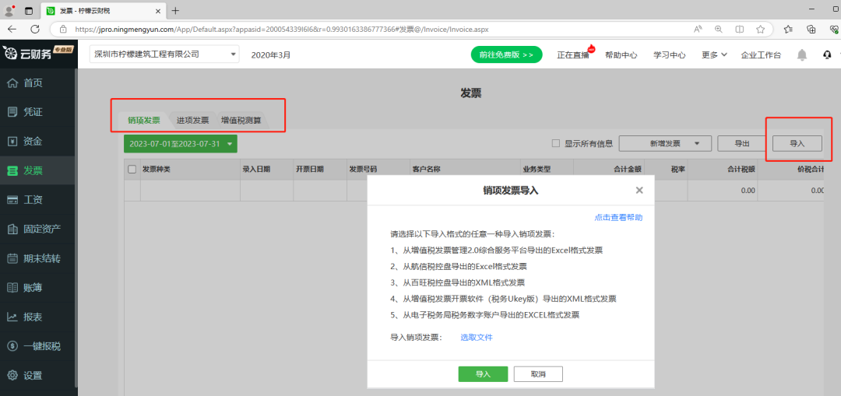Click the 合计金额 column header

point(628,170)
